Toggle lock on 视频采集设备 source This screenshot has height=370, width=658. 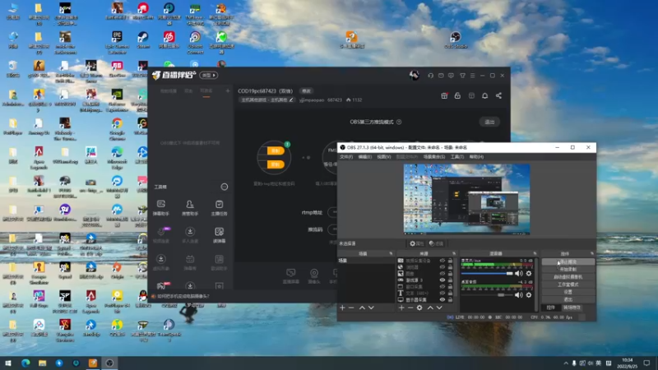click(x=450, y=261)
